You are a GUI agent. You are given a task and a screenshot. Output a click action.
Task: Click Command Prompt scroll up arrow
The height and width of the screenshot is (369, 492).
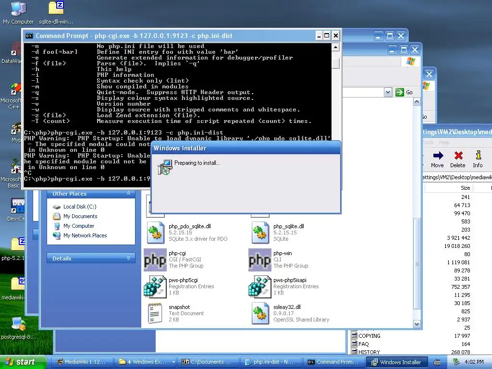tap(335, 47)
